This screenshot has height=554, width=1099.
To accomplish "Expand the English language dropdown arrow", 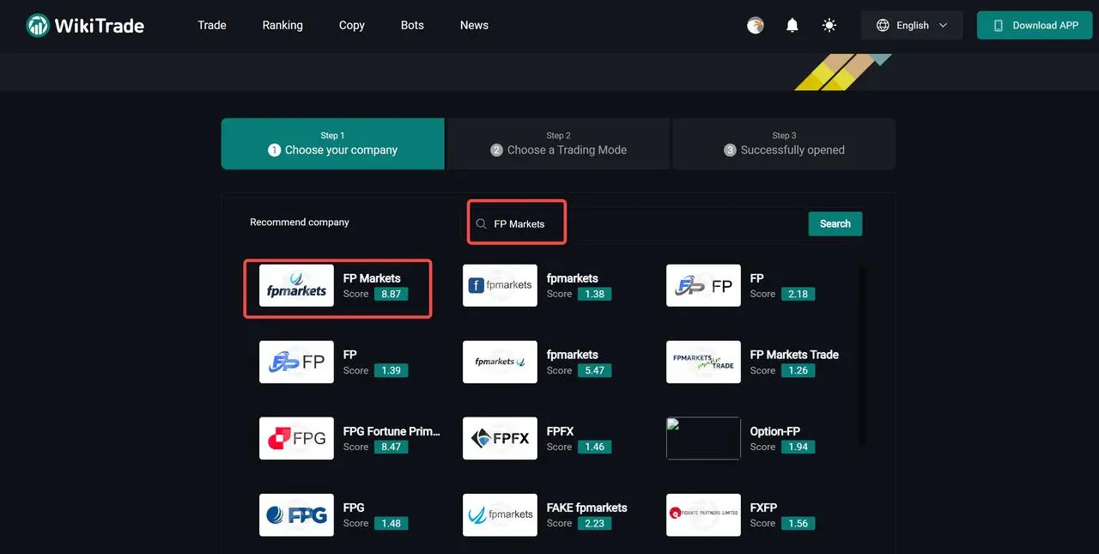I will [943, 25].
